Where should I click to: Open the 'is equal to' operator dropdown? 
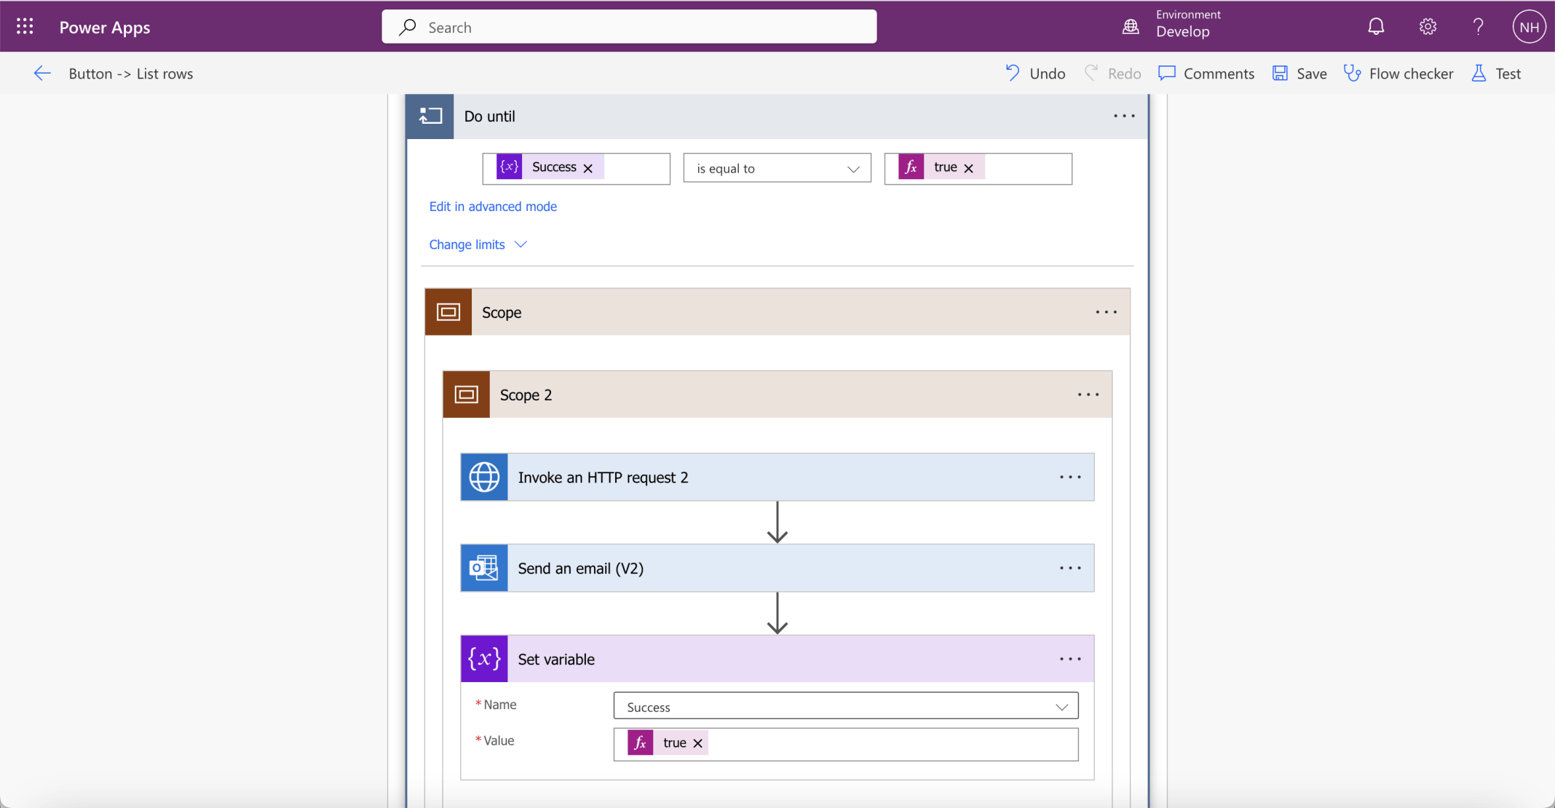point(777,169)
